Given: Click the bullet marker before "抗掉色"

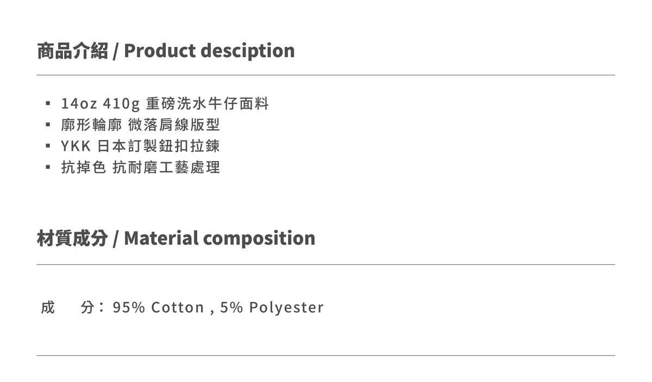Looking at the screenshot, I should tap(48, 167).
